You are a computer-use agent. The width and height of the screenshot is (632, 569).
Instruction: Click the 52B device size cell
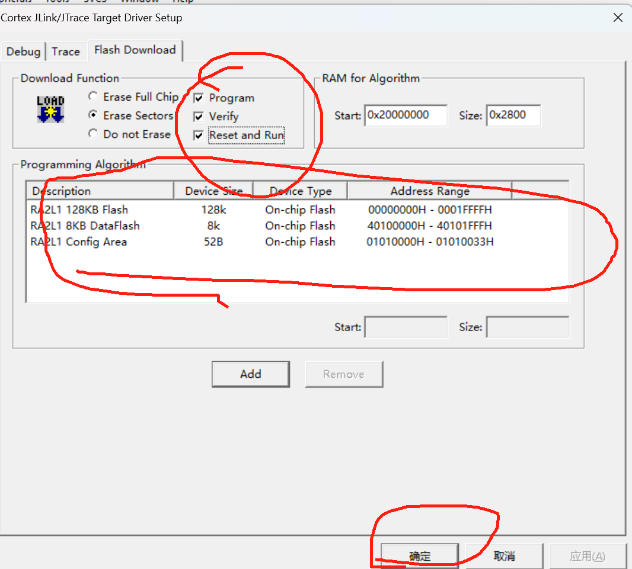(x=213, y=242)
